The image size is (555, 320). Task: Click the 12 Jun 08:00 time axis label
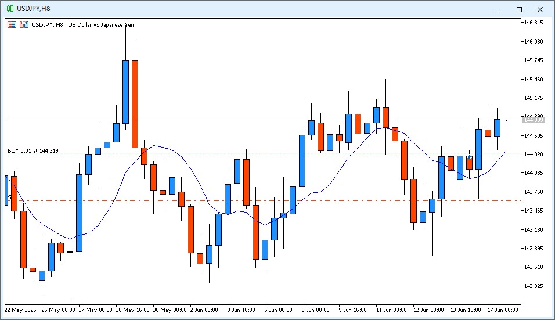[428, 310]
